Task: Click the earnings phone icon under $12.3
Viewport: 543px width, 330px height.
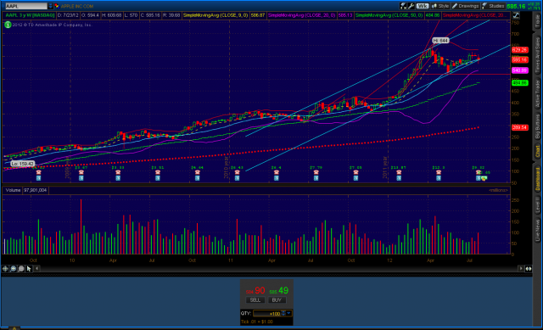Action: tap(439, 172)
